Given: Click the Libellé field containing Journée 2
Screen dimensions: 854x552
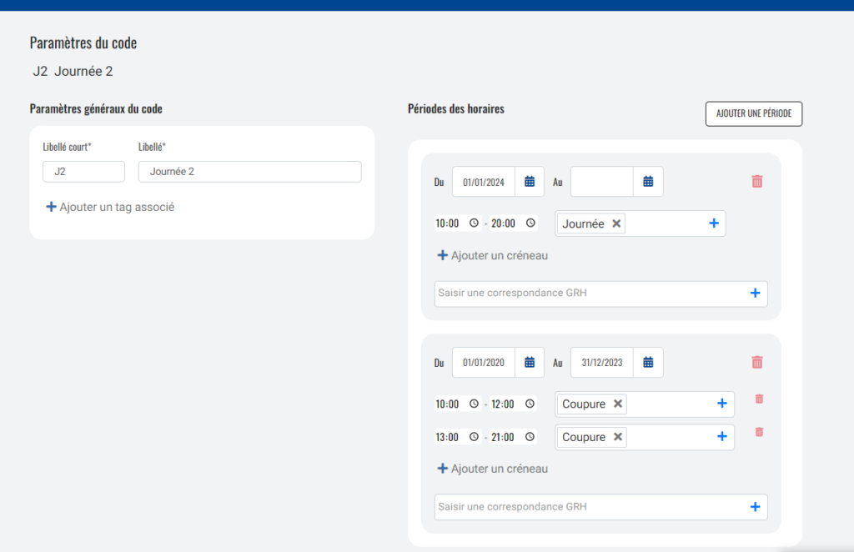Looking at the screenshot, I should point(249,172).
